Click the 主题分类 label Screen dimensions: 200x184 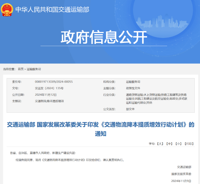point(109,88)
